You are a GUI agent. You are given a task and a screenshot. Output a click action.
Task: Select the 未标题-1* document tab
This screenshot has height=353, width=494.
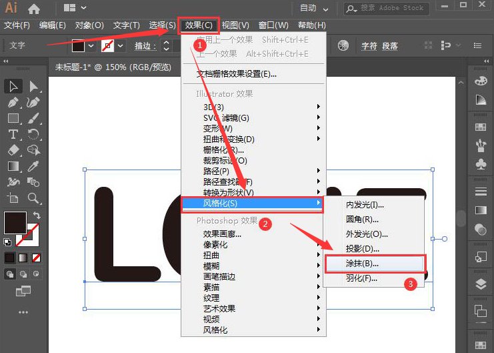(x=113, y=67)
